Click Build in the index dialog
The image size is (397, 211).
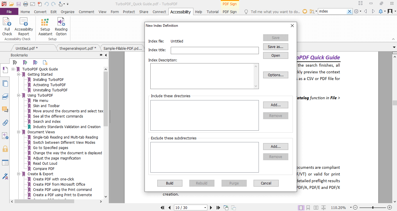[x=170, y=183]
